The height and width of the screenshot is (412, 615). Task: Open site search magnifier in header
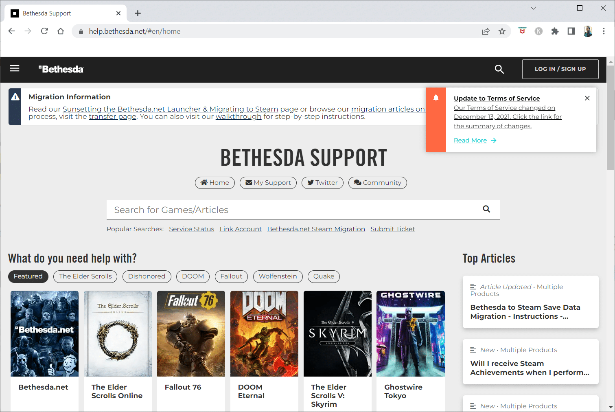coord(499,69)
